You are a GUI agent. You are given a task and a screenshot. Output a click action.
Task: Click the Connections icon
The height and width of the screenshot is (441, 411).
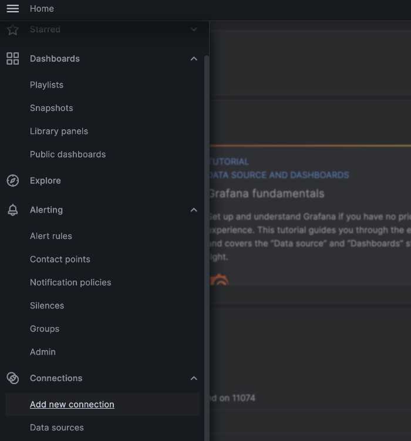(x=13, y=378)
